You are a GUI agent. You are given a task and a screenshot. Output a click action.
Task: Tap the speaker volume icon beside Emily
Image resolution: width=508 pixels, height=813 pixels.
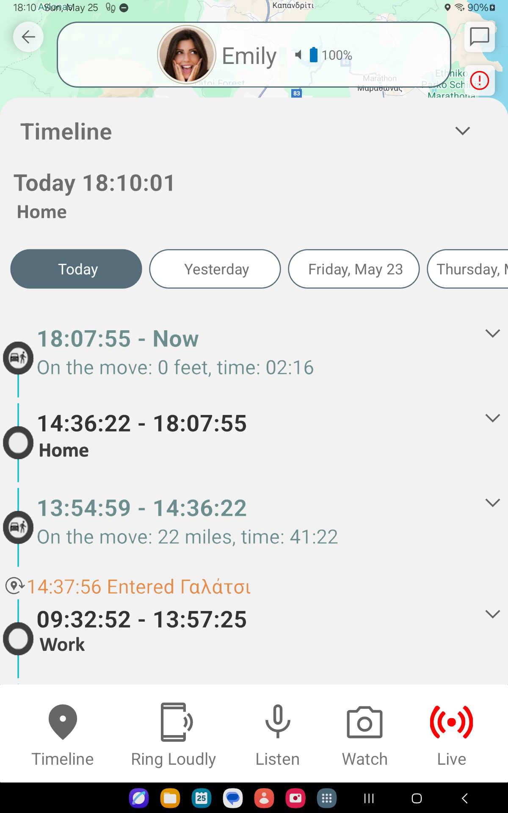tap(298, 55)
